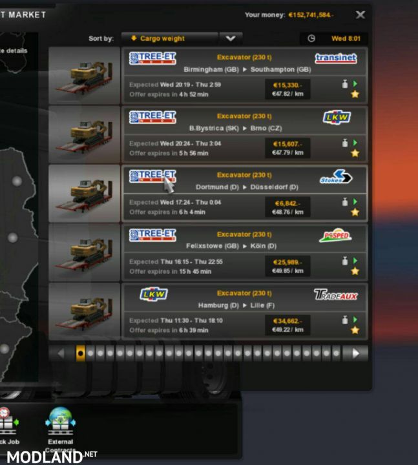The width and height of the screenshot is (418, 465).
Task: Select the Birmingham to Southampton excavator job
Action: tap(245, 76)
